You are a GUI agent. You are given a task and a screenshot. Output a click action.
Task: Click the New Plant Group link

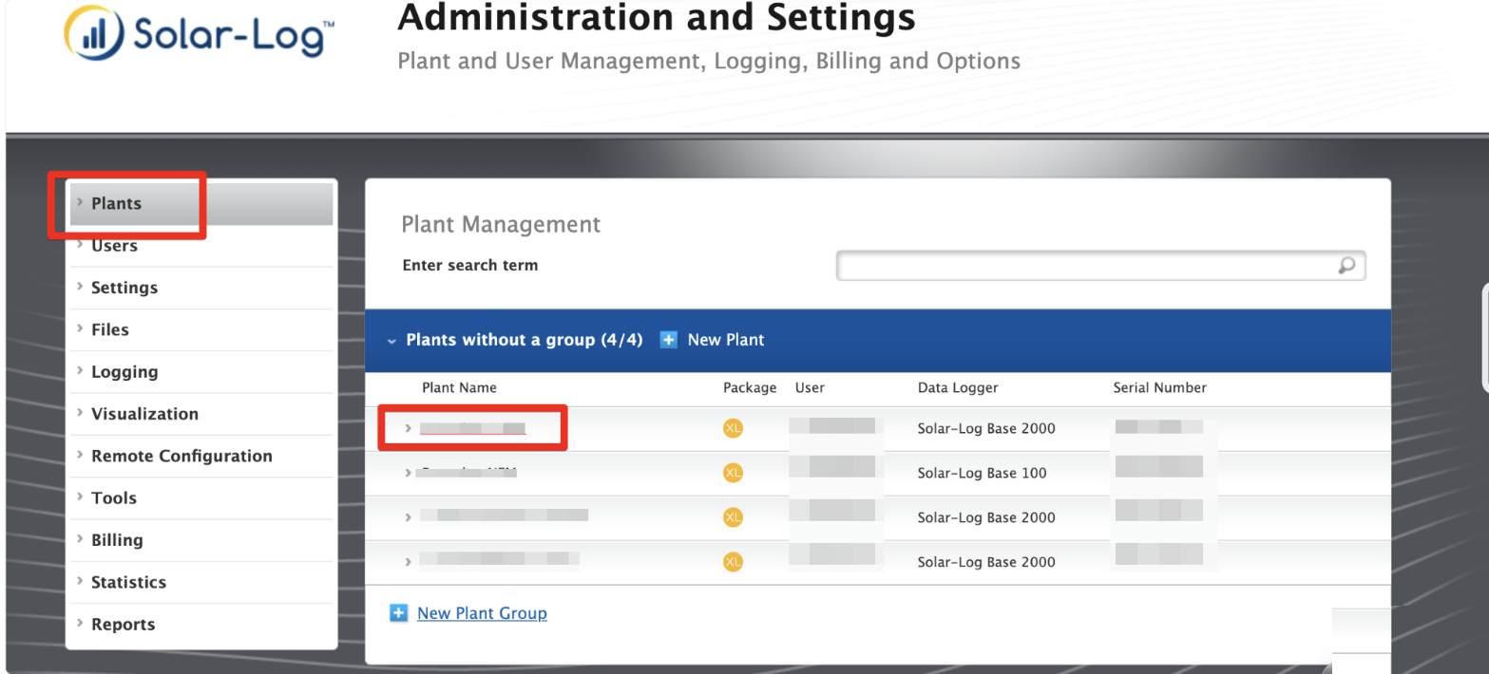tap(482, 613)
